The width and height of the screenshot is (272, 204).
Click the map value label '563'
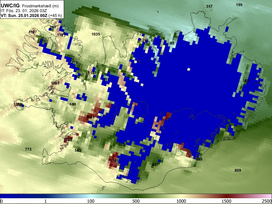[246, 81]
